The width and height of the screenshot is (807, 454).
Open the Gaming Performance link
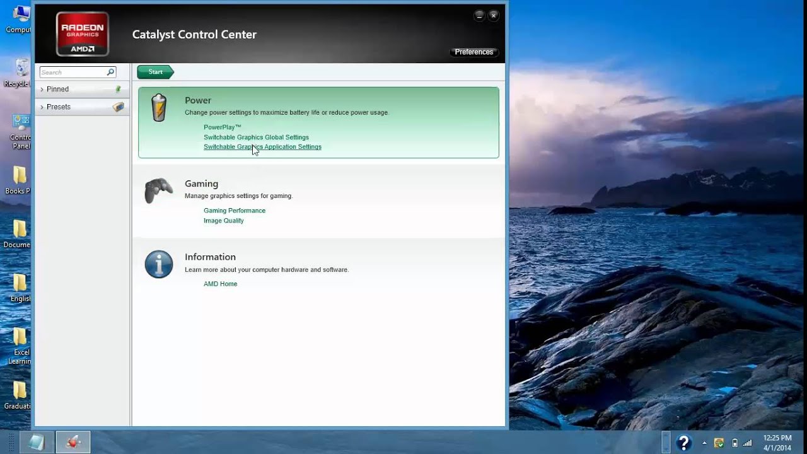tap(235, 211)
